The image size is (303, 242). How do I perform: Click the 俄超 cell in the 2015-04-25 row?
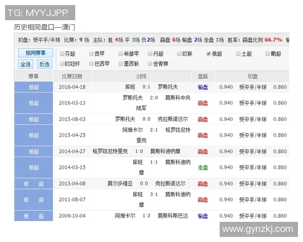(x=33, y=135)
